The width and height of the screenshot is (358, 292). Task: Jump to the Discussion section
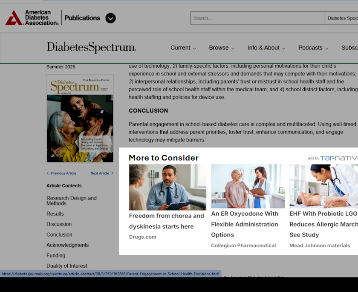(x=59, y=224)
